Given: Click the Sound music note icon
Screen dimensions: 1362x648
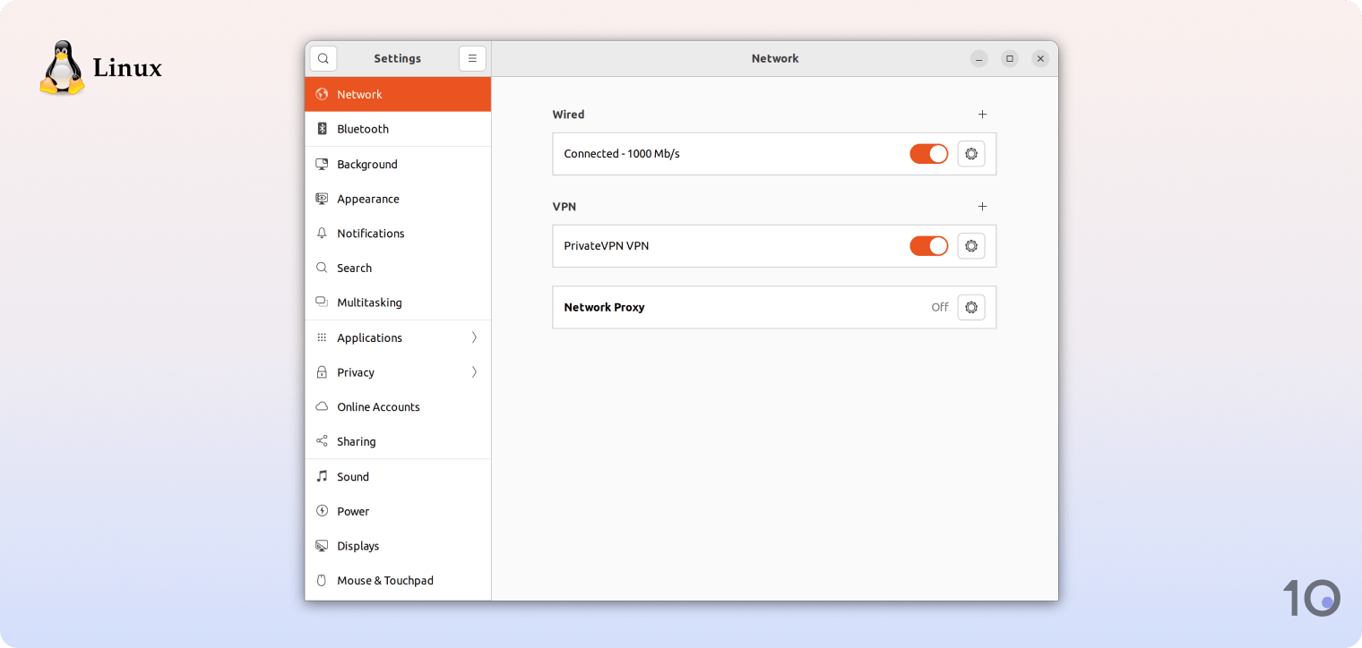Looking at the screenshot, I should click(x=322, y=476).
